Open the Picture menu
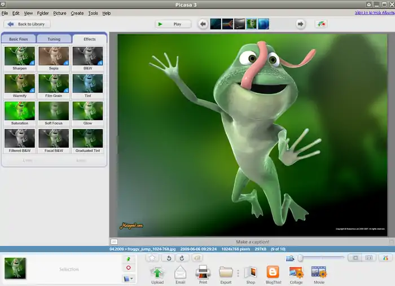 click(x=59, y=13)
